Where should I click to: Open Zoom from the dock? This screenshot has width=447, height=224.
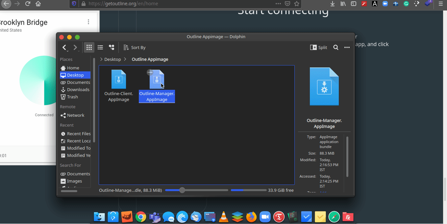[265, 217]
